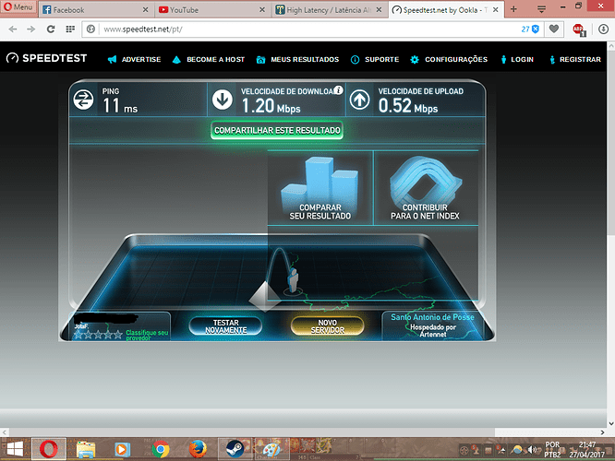Rate the provider using the star rating
Viewport: 615px width, 461px height.
[99, 335]
